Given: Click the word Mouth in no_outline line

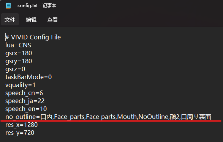Looking at the screenshot, I should (127, 117).
